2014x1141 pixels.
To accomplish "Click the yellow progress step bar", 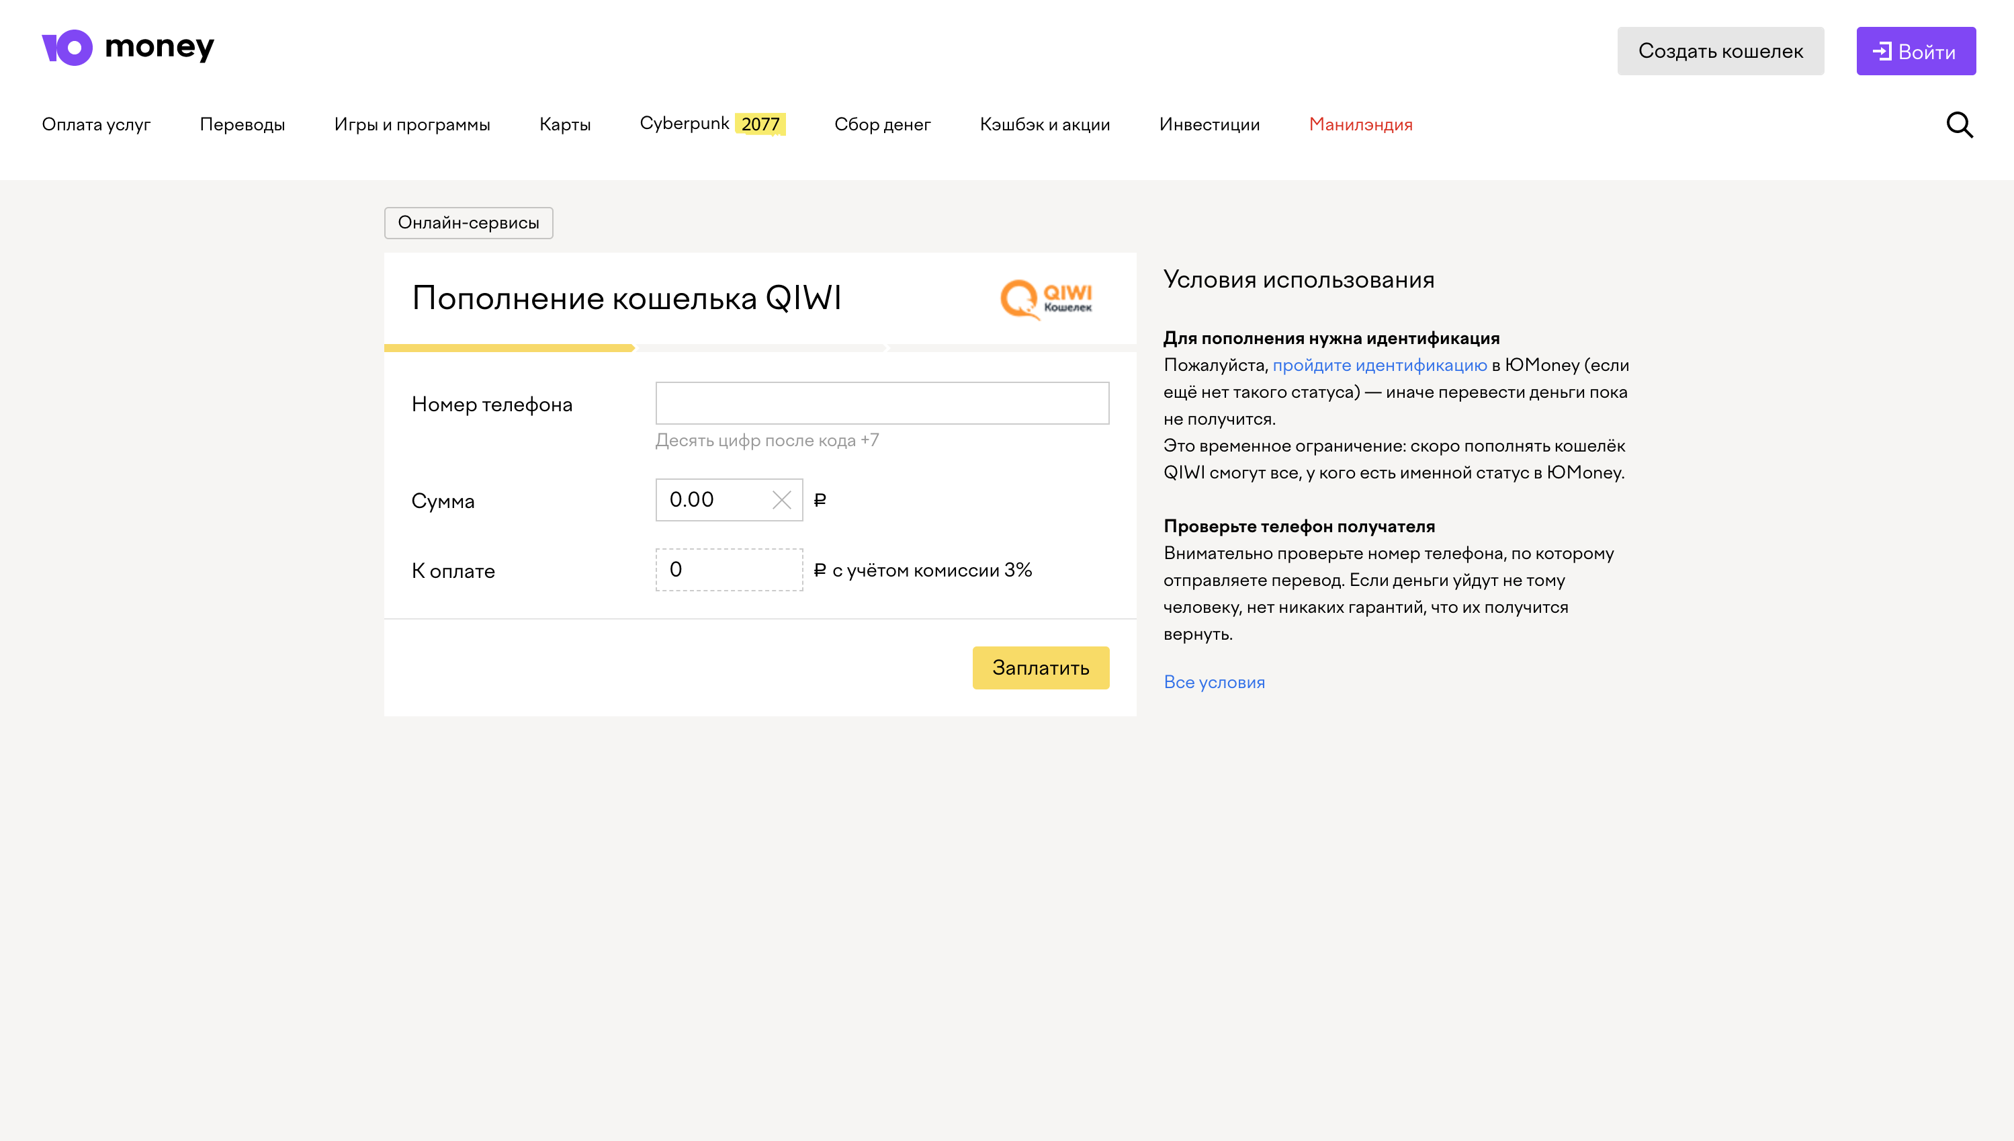I will tap(509, 348).
